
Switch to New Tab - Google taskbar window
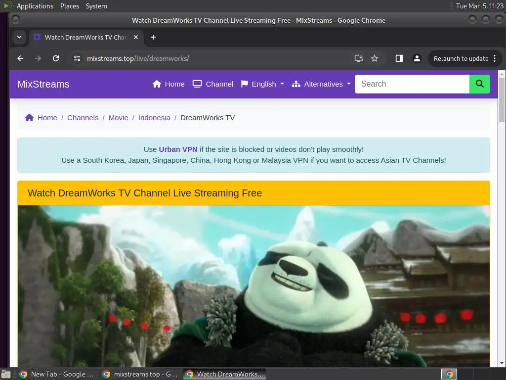57,374
